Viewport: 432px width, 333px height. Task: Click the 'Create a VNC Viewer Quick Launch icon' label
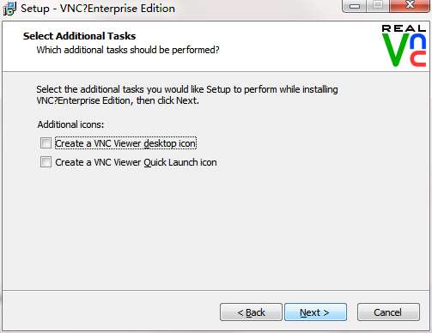(x=136, y=162)
